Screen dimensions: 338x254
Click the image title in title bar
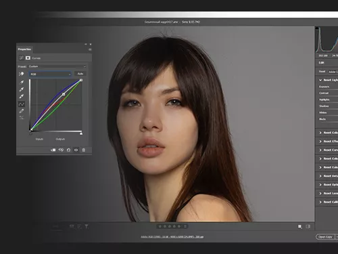tap(172, 22)
